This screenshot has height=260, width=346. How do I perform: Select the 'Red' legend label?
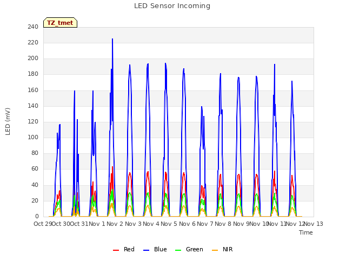(129, 249)
